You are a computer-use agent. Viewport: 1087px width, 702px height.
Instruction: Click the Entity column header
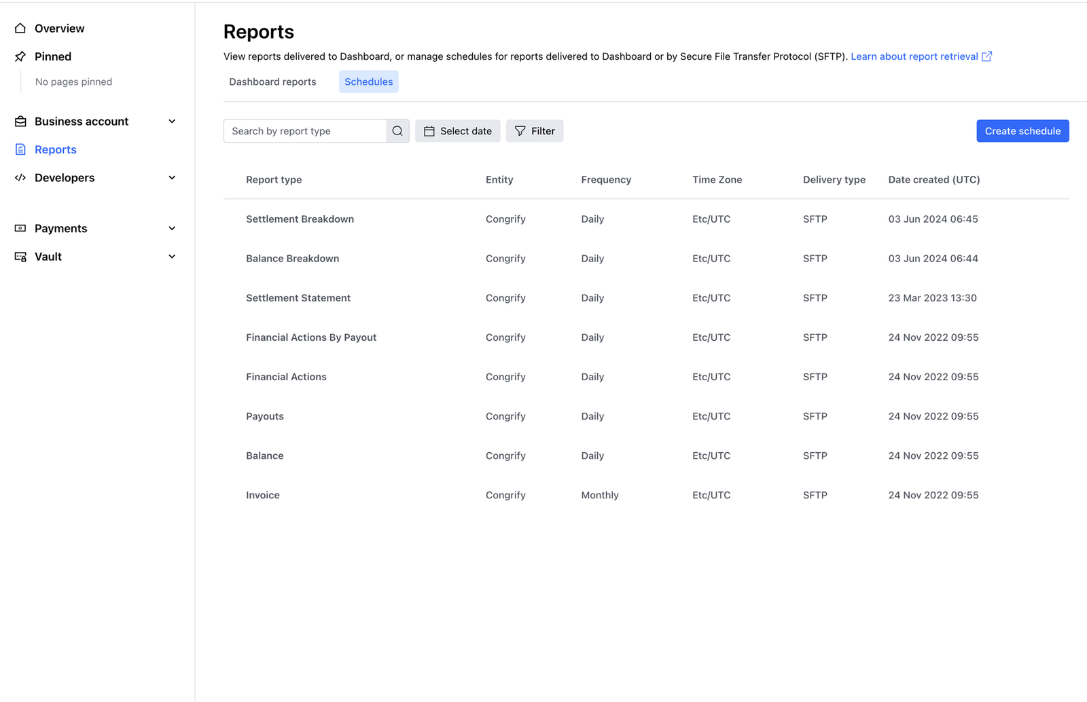pos(499,180)
